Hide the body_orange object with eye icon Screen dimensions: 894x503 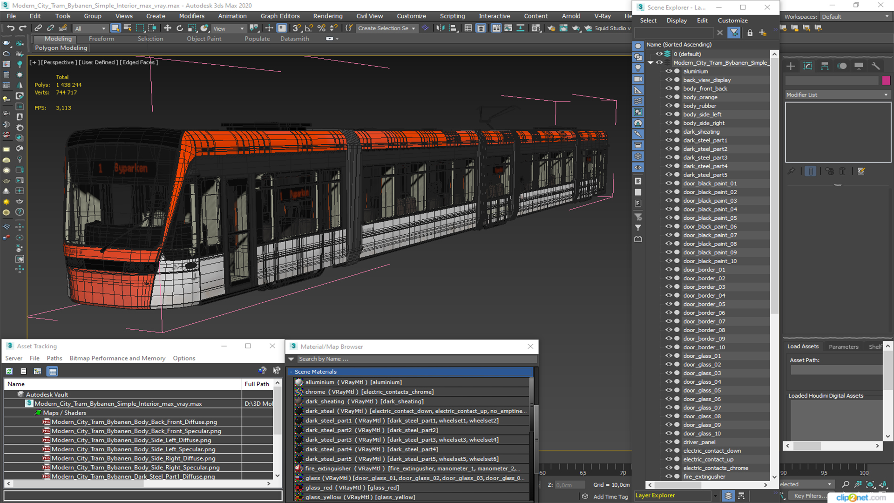(669, 97)
